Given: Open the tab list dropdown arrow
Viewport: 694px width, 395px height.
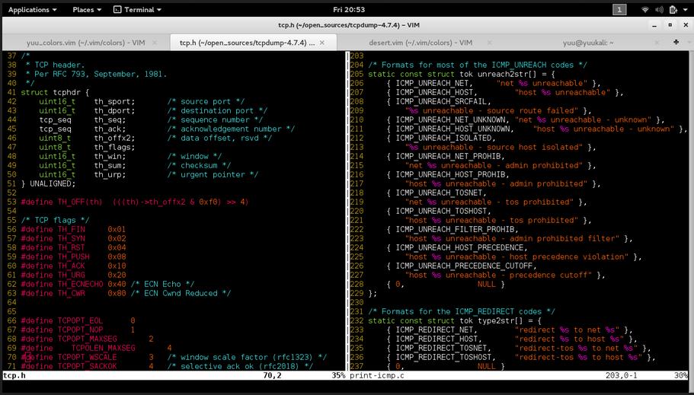Looking at the screenshot, I should 688,43.
